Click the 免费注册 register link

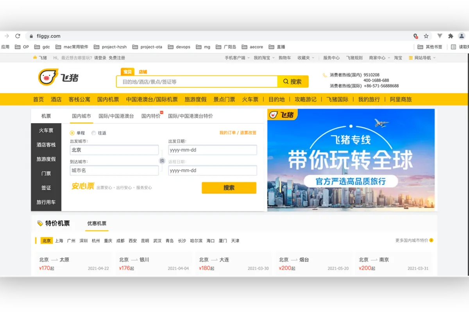click(117, 58)
